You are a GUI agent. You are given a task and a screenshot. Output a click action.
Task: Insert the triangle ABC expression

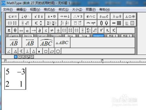tap(62, 43)
